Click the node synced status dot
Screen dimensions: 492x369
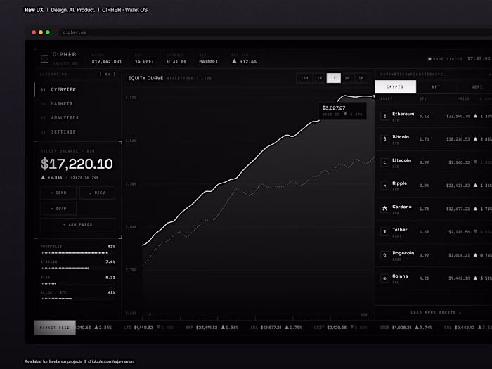point(429,59)
